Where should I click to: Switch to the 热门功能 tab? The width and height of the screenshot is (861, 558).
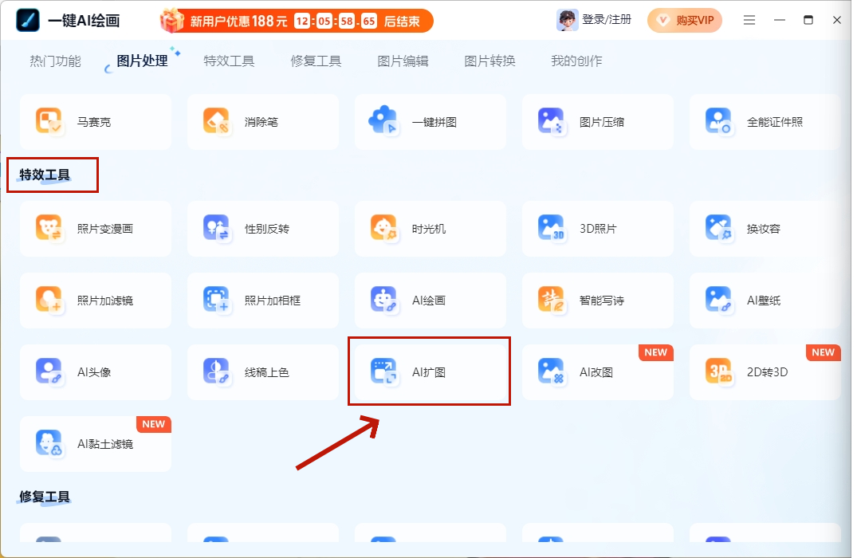pyautogui.click(x=55, y=61)
